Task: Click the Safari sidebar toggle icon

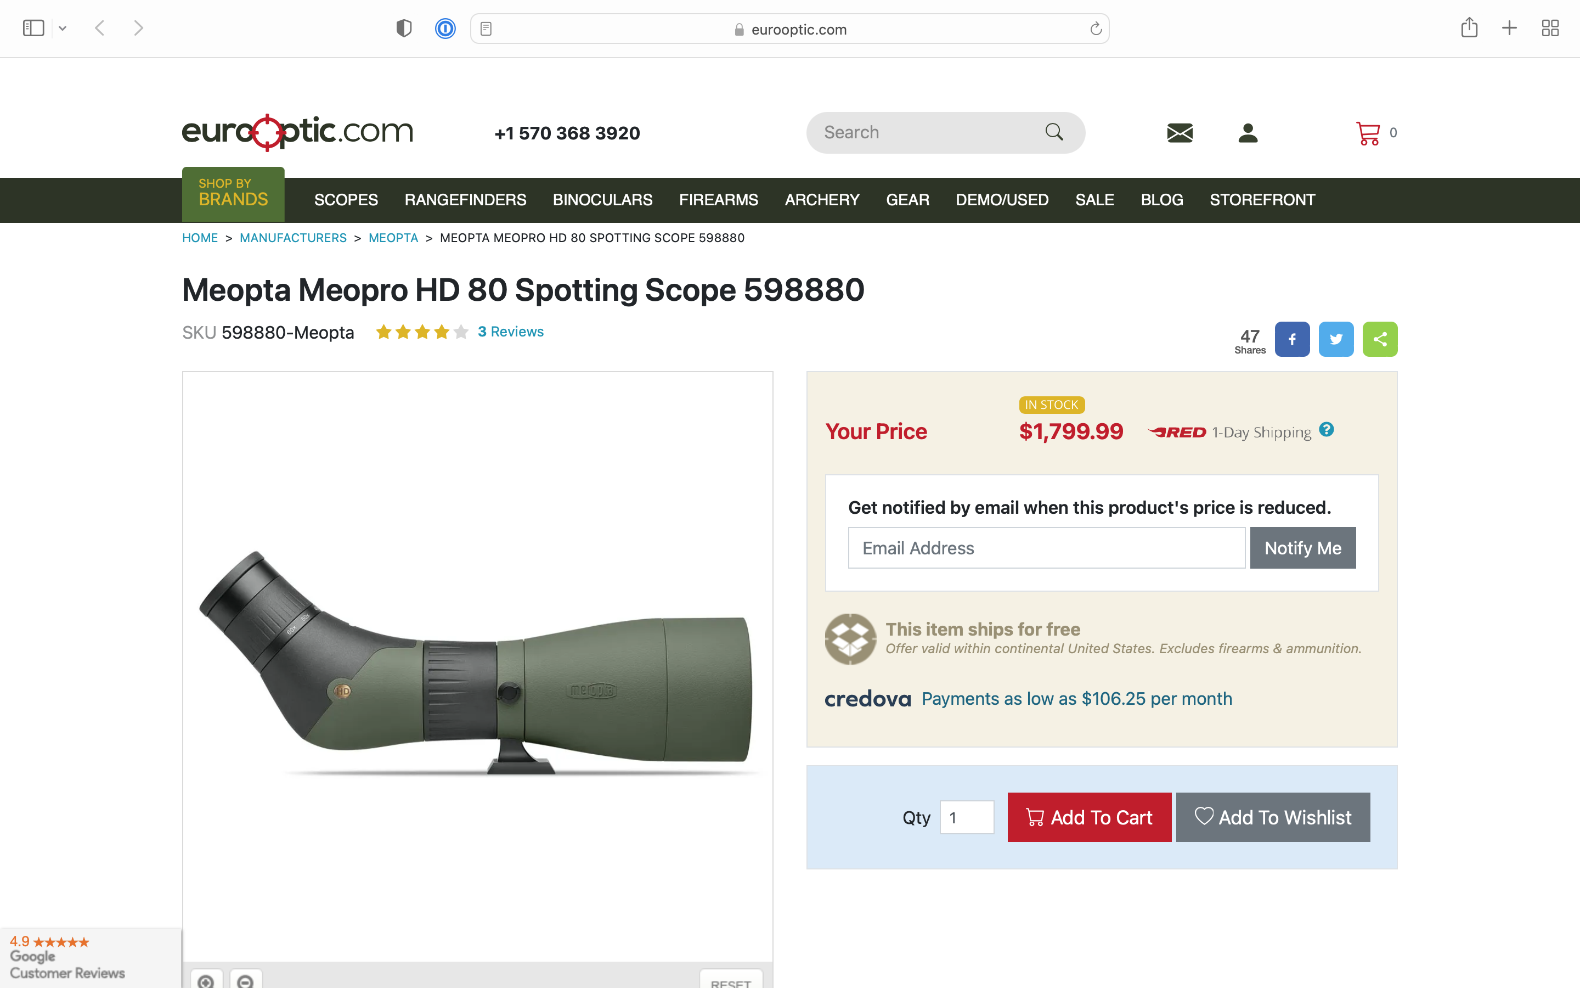Action: click(x=33, y=28)
